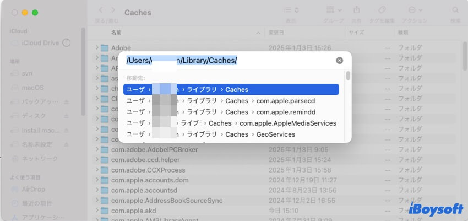Select Install mac… in the sidebar
This screenshot has width=468, height=221.
pyautogui.click(x=40, y=131)
